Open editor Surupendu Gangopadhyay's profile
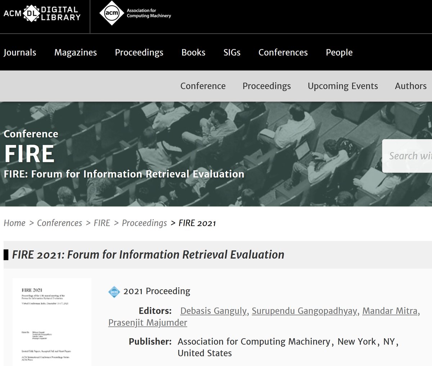The image size is (432, 366). [305, 311]
